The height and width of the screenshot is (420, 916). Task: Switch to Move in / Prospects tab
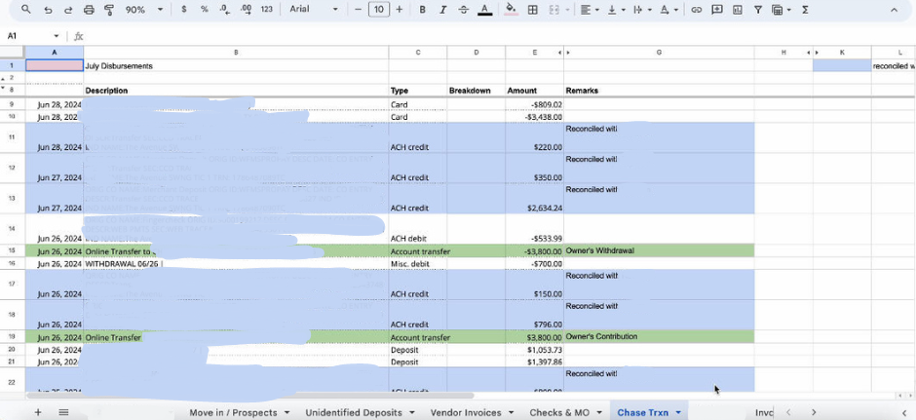(x=233, y=412)
